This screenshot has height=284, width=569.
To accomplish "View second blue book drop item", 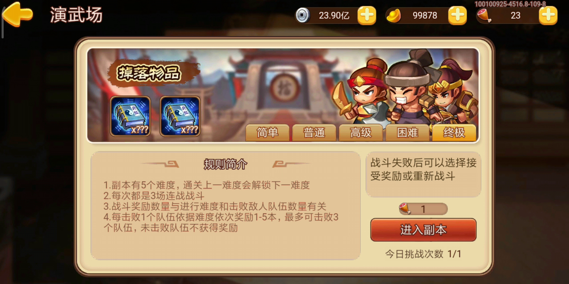I will coord(180,116).
